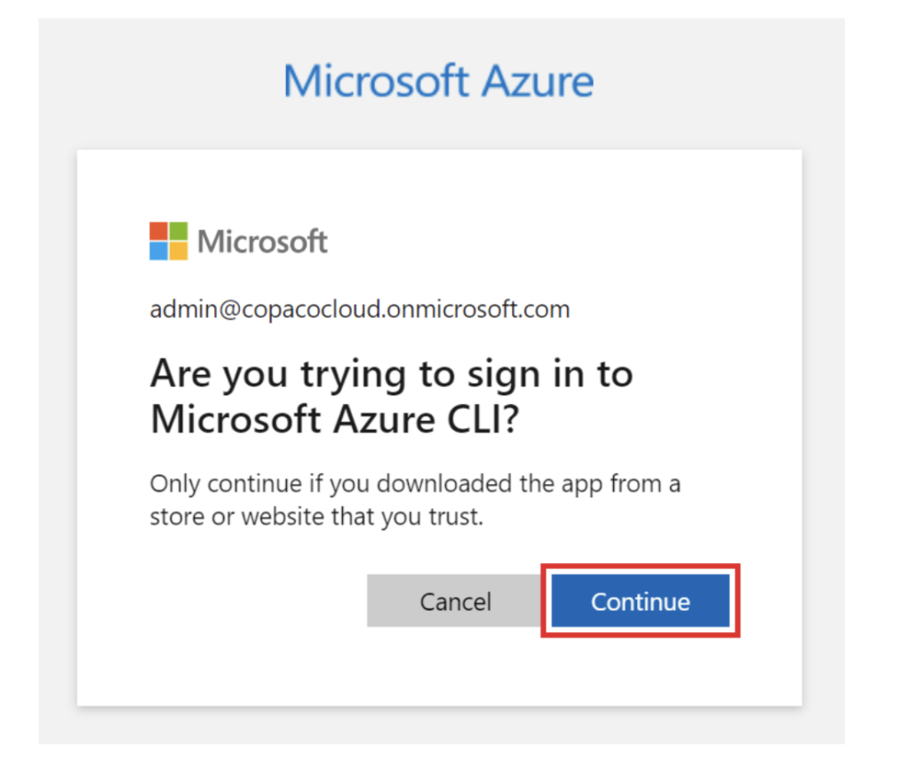Click the word Microsoft in the page title

point(376,82)
